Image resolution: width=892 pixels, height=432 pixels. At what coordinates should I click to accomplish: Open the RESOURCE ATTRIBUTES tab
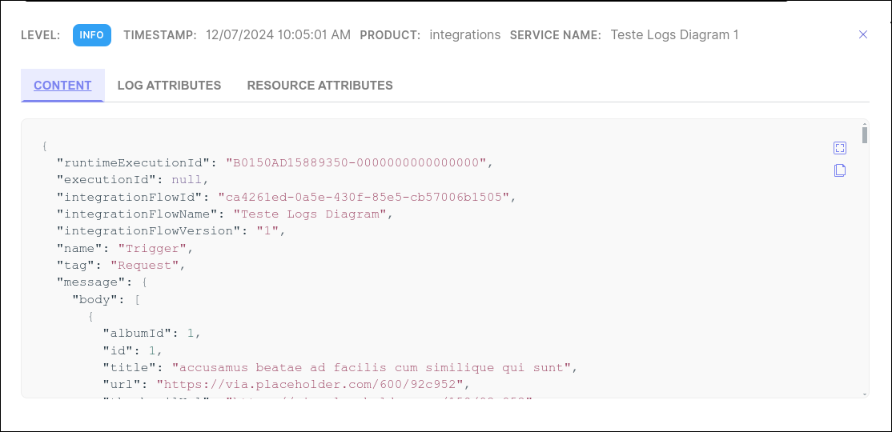click(x=319, y=85)
